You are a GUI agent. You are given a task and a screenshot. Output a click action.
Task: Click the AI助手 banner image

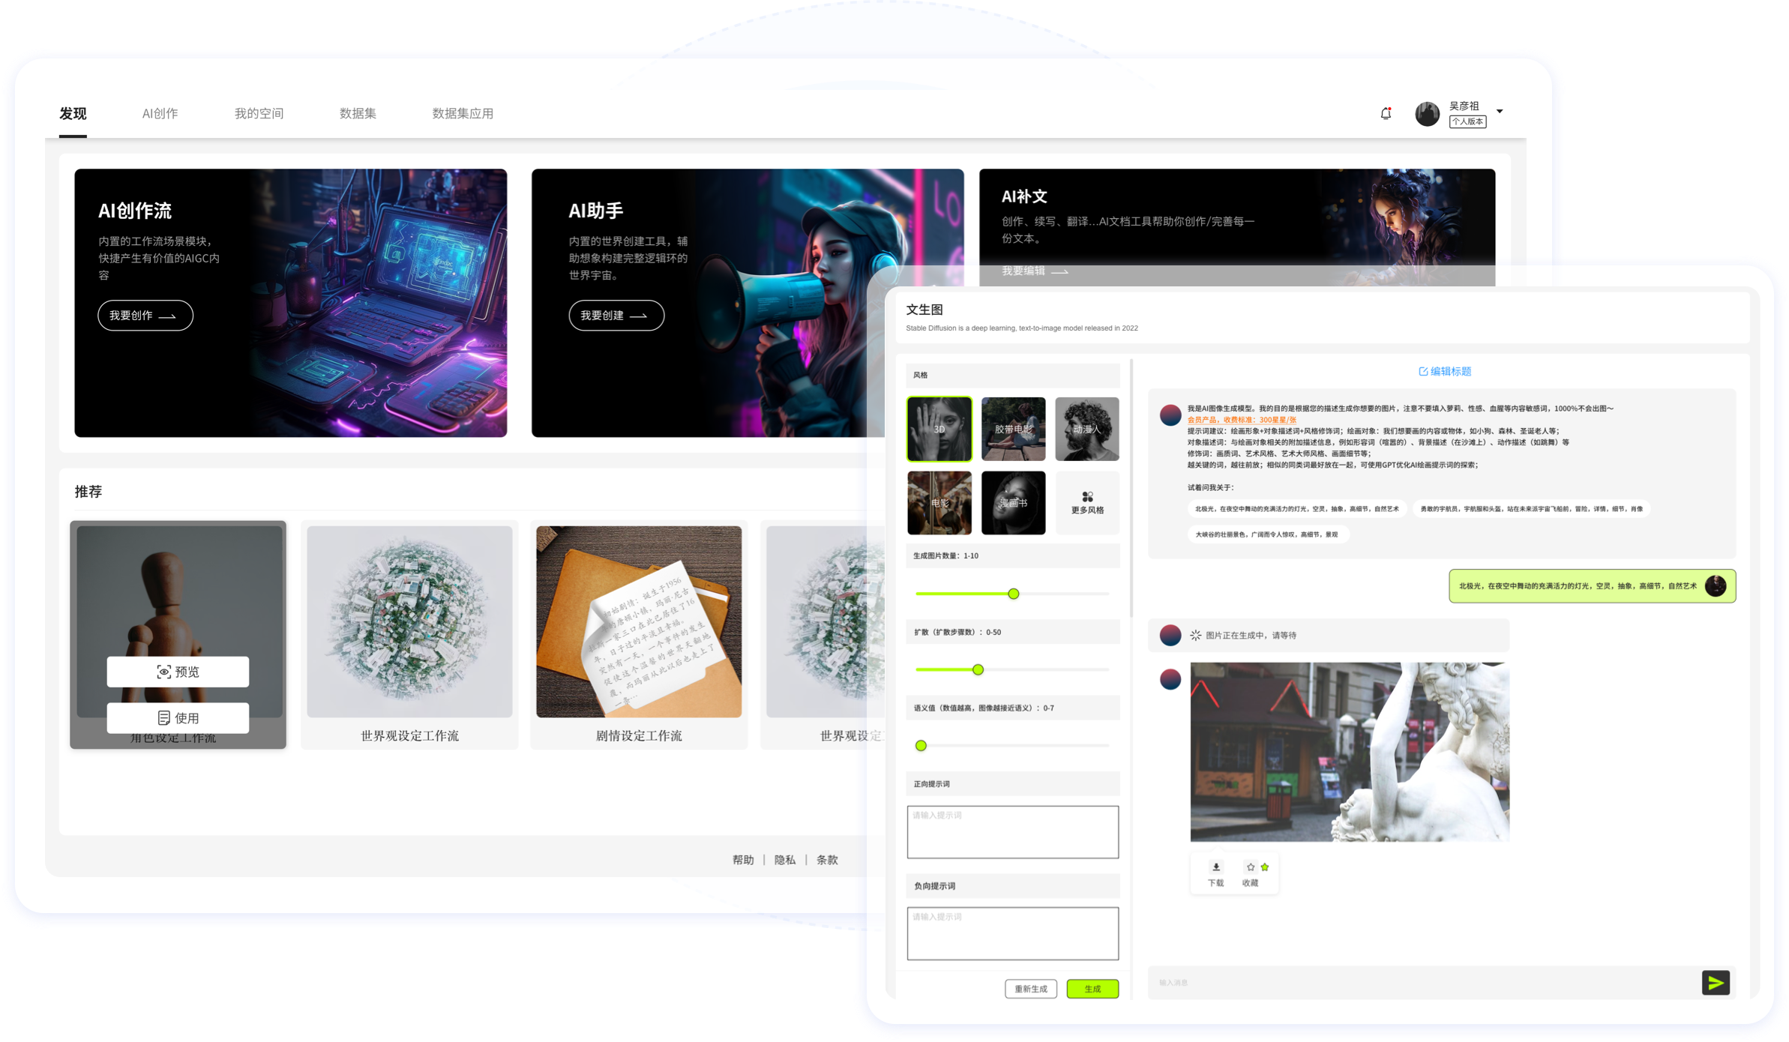coord(747,303)
